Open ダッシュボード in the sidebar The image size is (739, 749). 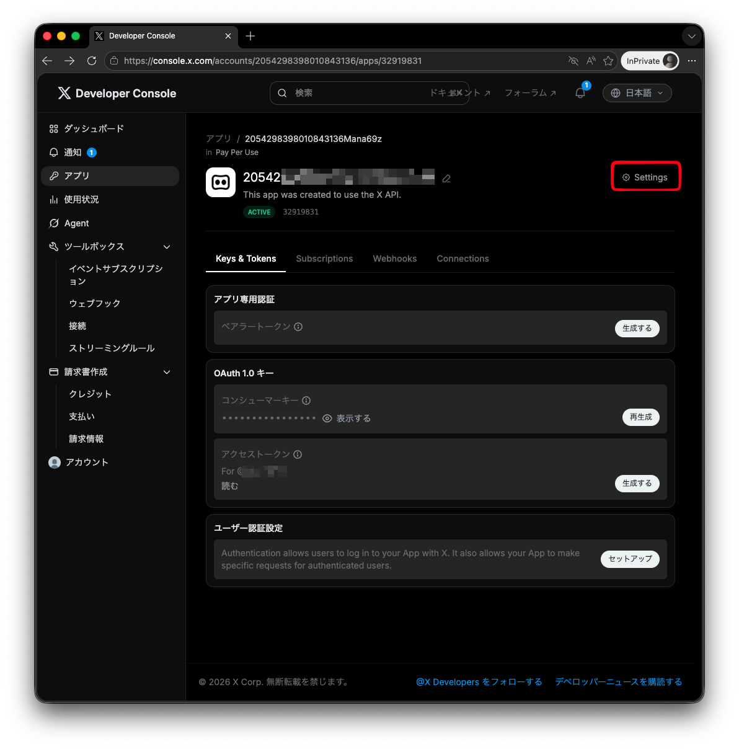point(110,129)
